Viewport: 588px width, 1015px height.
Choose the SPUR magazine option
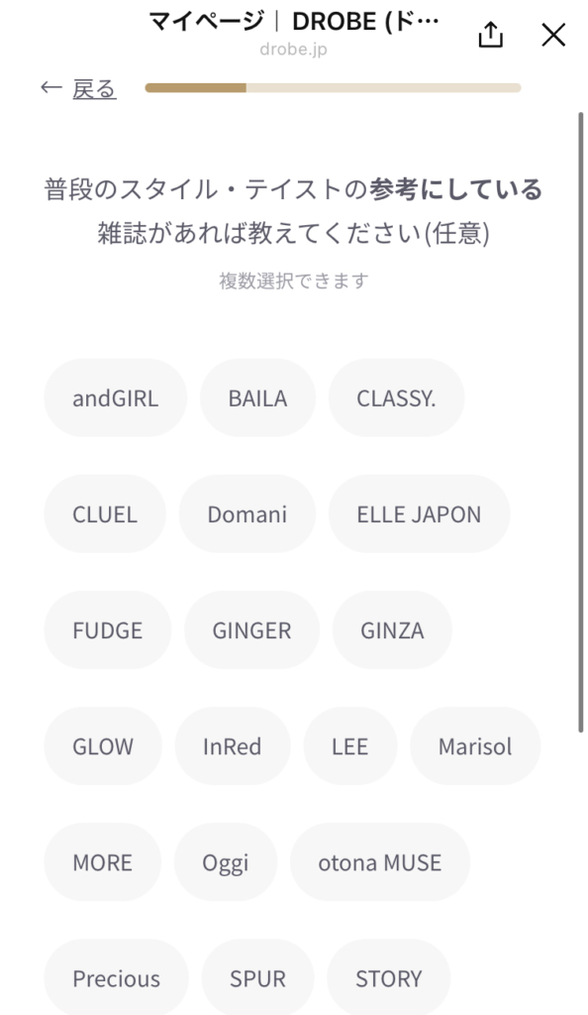click(257, 977)
